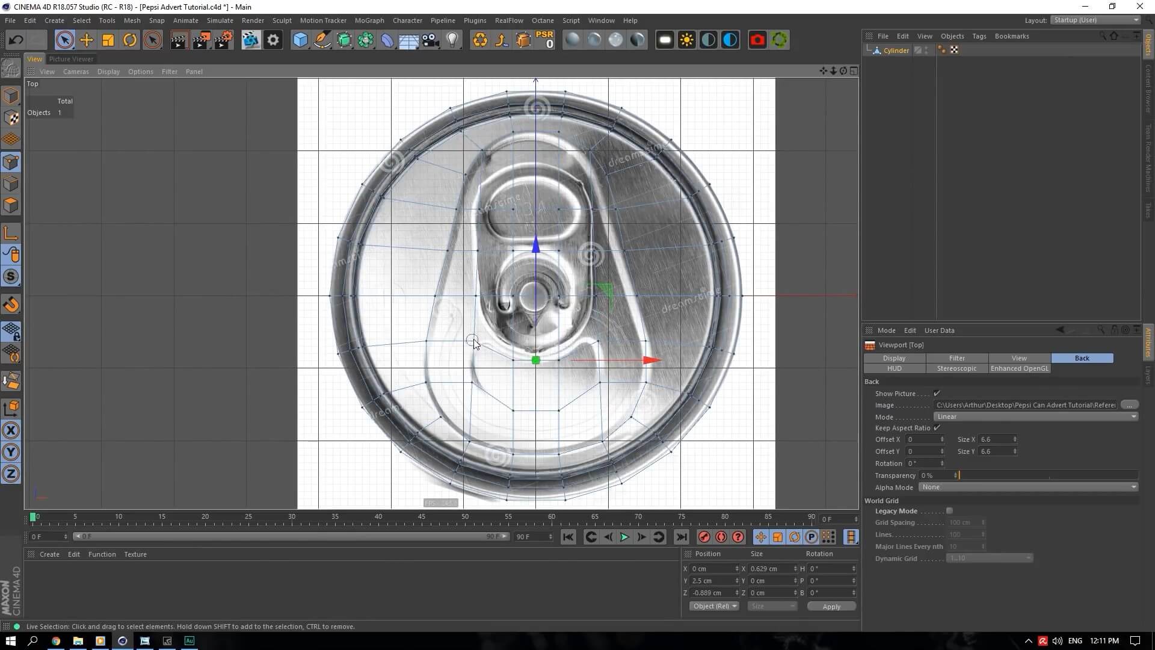The height and width of the screenshot is (650, 1155).
Task: Enable Polygons mode in left sidebar
Action: (11, 206)
